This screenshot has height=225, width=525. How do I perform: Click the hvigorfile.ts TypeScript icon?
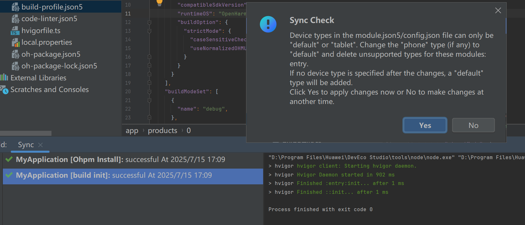15,31
